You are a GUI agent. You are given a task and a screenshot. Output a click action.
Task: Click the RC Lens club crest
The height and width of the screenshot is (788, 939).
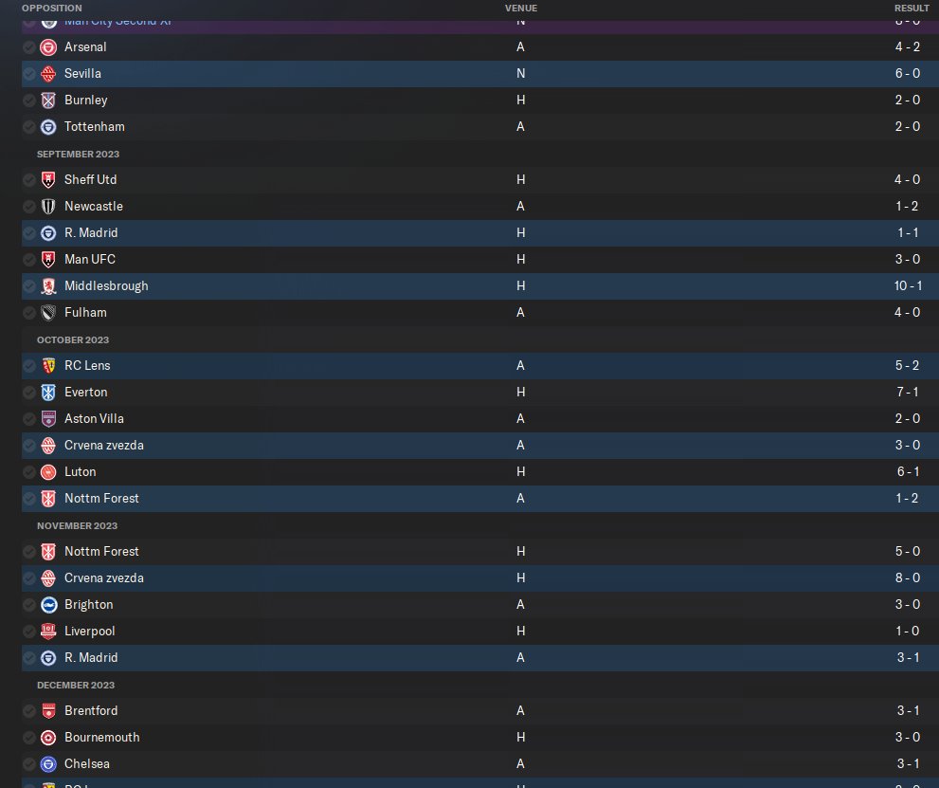[49, 365]
